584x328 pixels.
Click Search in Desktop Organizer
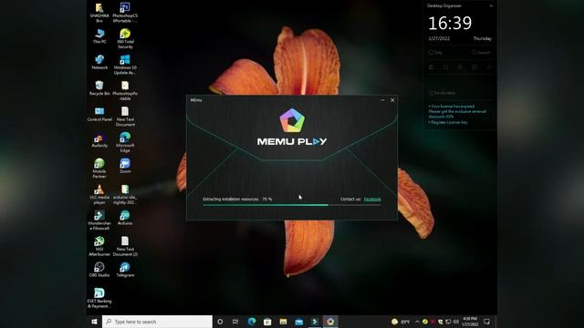tap(481, 53)
